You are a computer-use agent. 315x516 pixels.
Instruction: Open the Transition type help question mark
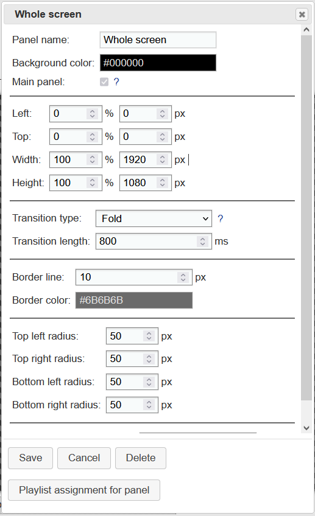[221, 218]
